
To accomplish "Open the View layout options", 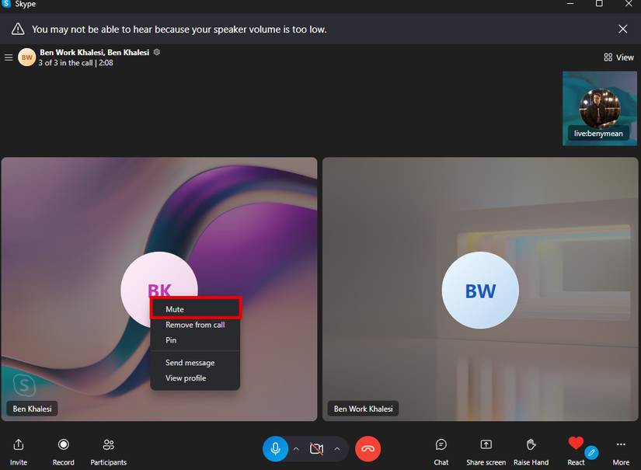I will pyautogui.click(x=619, y=57).
